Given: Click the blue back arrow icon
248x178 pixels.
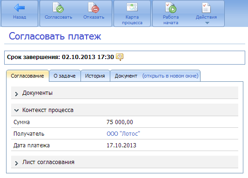Looking at the screenshot, I should (19, 8).
